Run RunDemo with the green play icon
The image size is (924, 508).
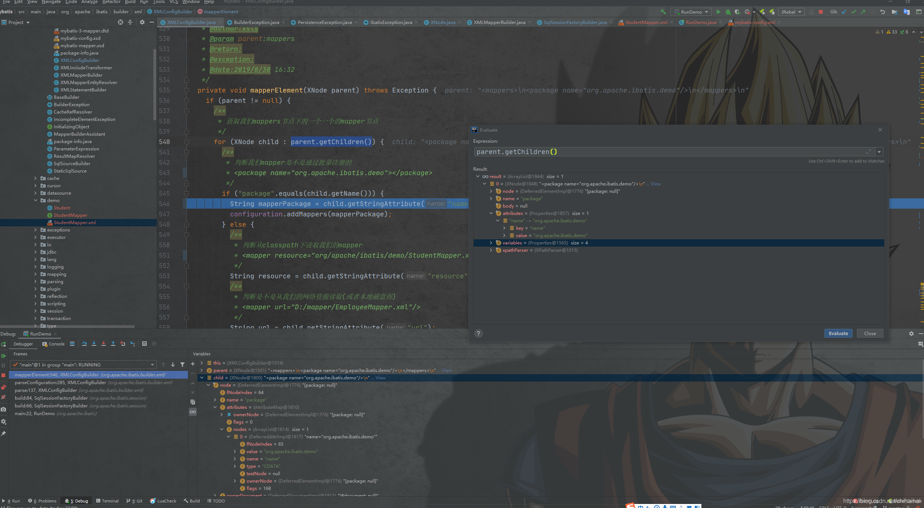(718, 12)
